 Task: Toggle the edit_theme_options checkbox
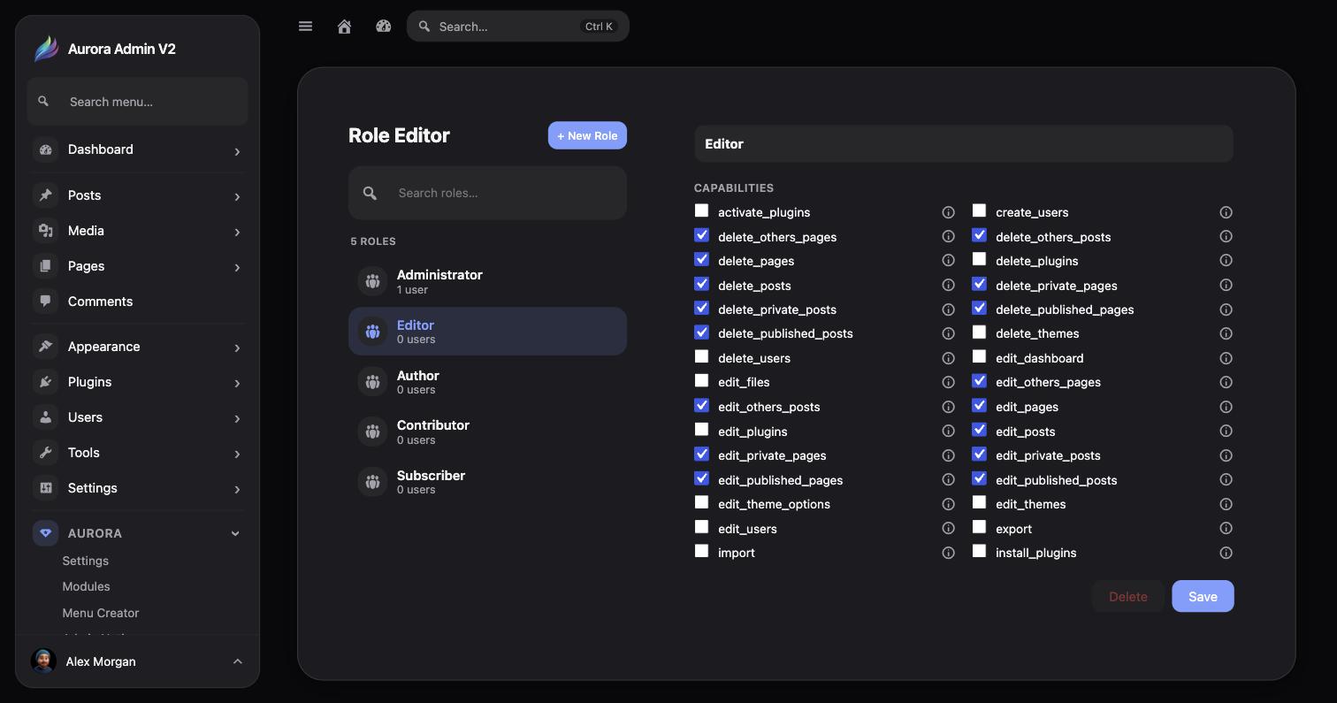(701, 502)
